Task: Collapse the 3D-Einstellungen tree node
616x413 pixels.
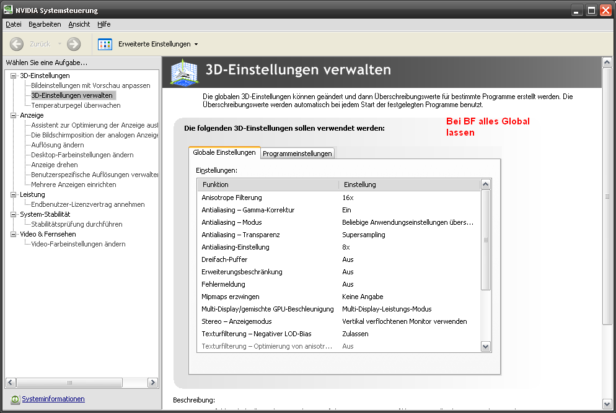Action: 14,76
